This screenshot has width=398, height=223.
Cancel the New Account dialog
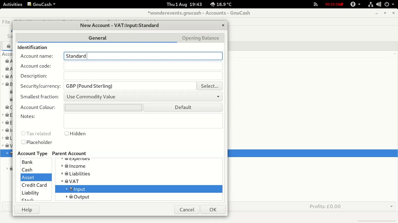[x=187, y=210]
